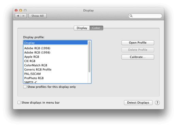
Task: Open help with the question mark button
Action: (x=157, y=103)
